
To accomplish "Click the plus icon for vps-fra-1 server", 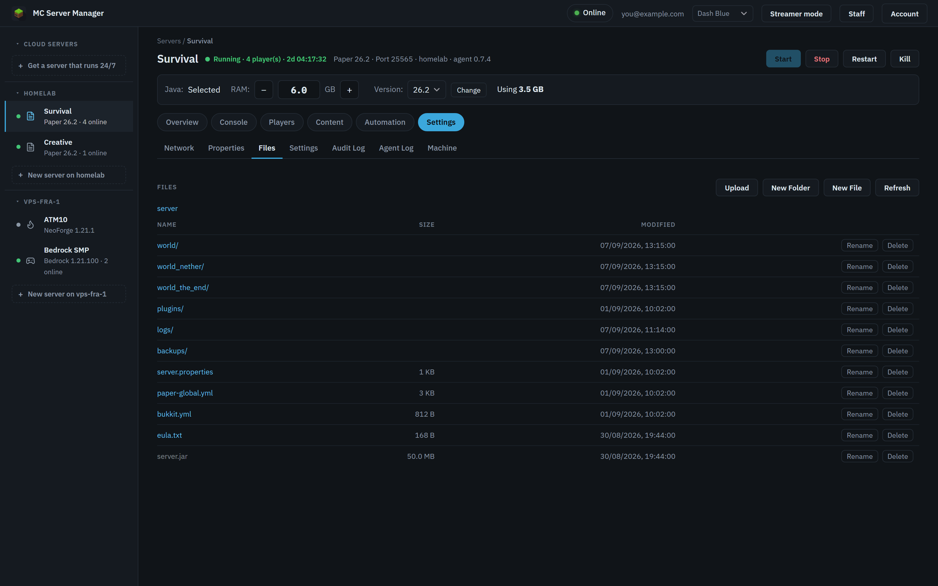I will coord(21,294).
